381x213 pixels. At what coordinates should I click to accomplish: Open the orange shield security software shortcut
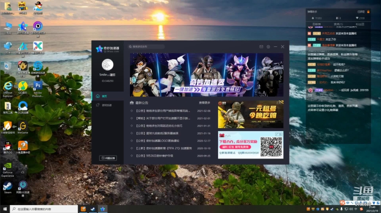[8, 128]
